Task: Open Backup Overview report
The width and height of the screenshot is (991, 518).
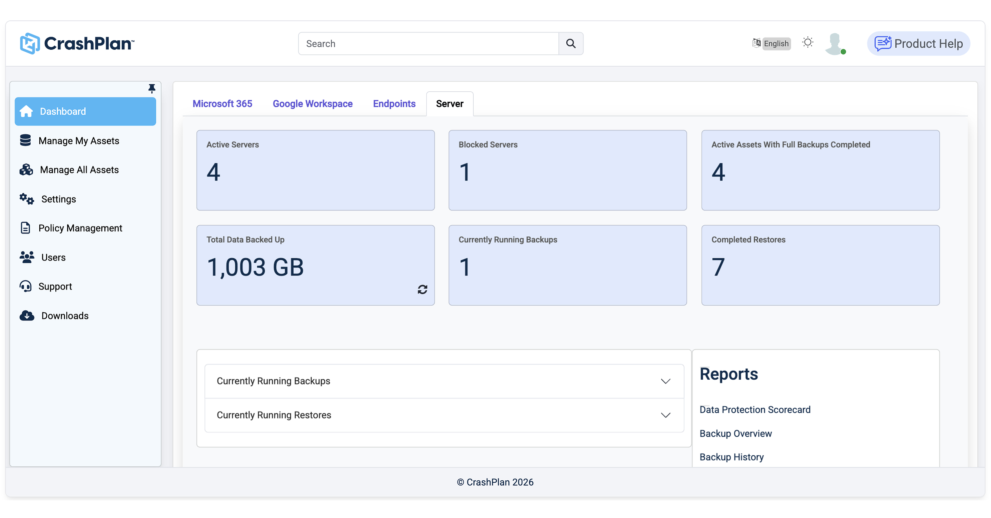Action: (x=735, y=434)
